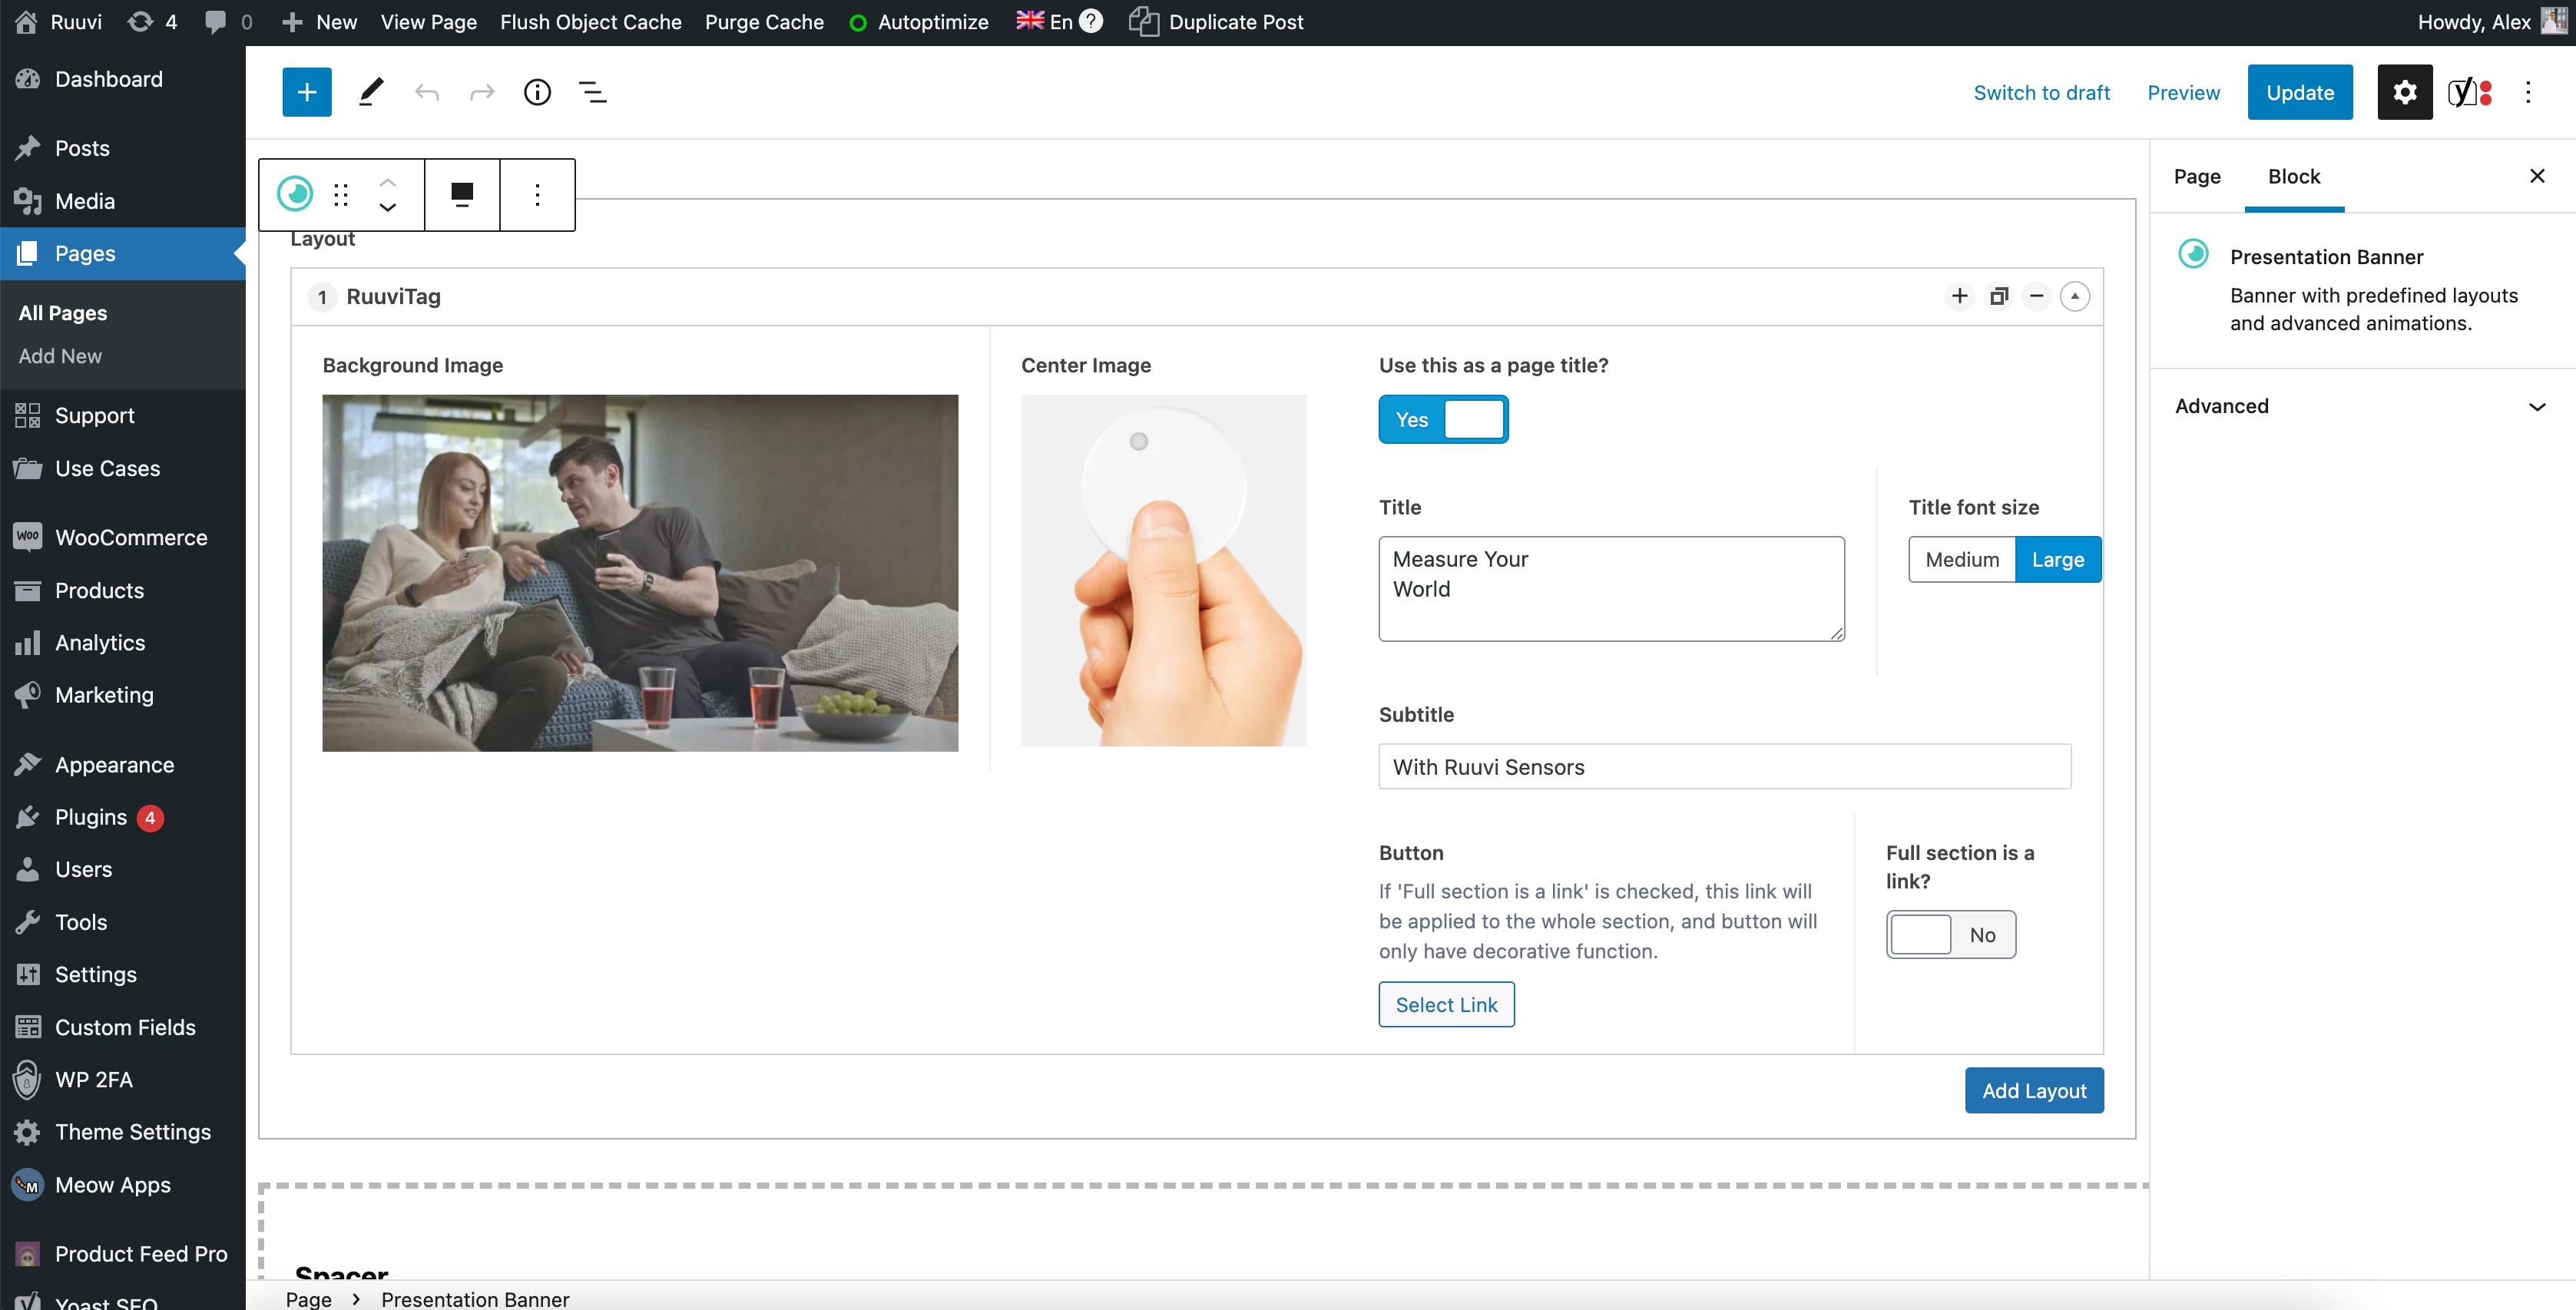Viewport: 2576px width, 1310px height.
Task: Toggle the Settings gear panel
Action: (x=2404, y=92)
